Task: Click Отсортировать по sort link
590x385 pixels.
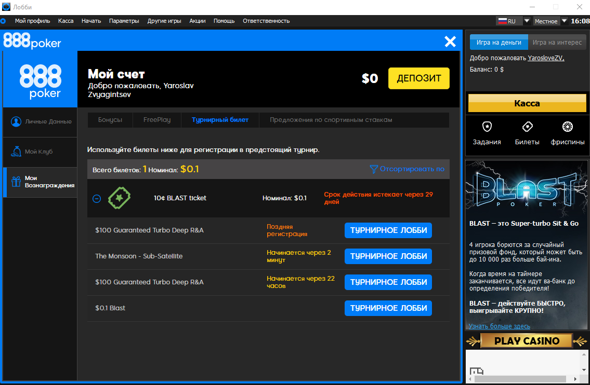Action: (x=412, y=169)
